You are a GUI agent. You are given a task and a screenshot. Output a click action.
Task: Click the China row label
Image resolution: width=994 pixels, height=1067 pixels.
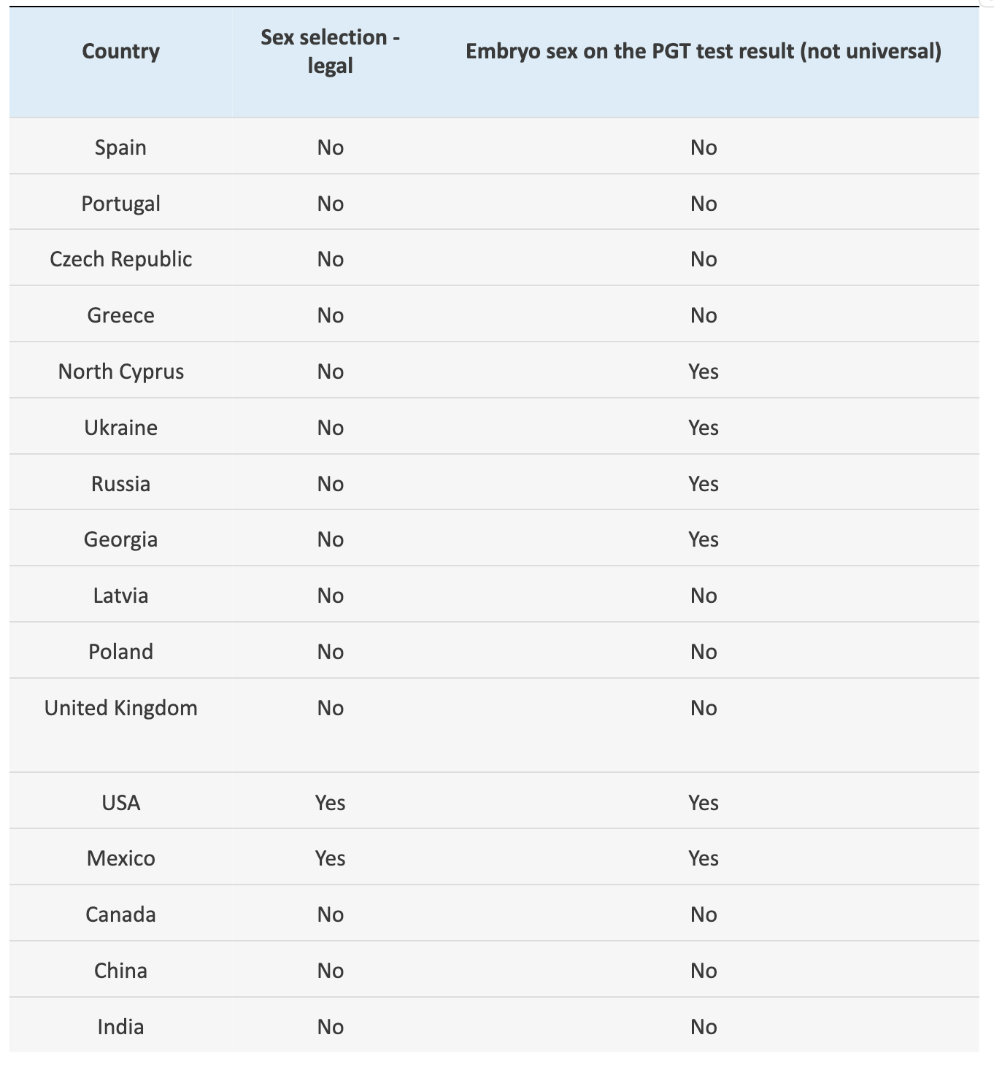tap(120, 971)
